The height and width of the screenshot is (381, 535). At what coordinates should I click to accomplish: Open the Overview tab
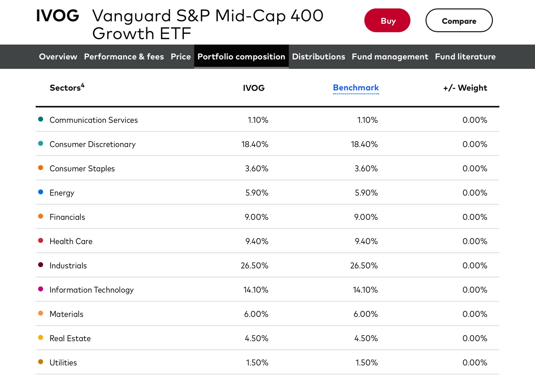[58, 56]
